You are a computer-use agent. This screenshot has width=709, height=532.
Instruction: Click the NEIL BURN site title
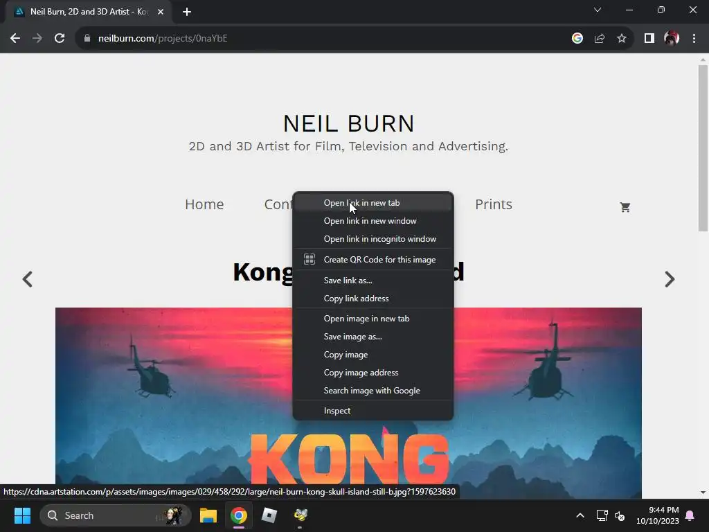(x=349, y=123)
